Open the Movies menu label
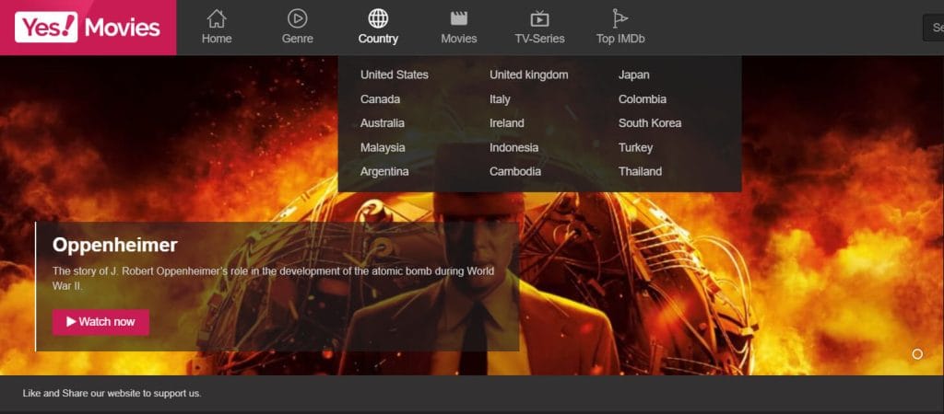944x414 pixels. pyautogui.click(x=459, y=39)
